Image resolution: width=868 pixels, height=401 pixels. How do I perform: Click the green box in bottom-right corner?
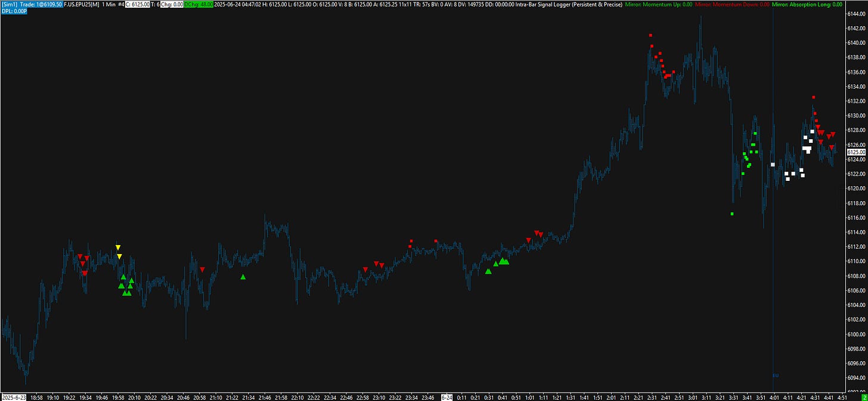click(864, 397)
